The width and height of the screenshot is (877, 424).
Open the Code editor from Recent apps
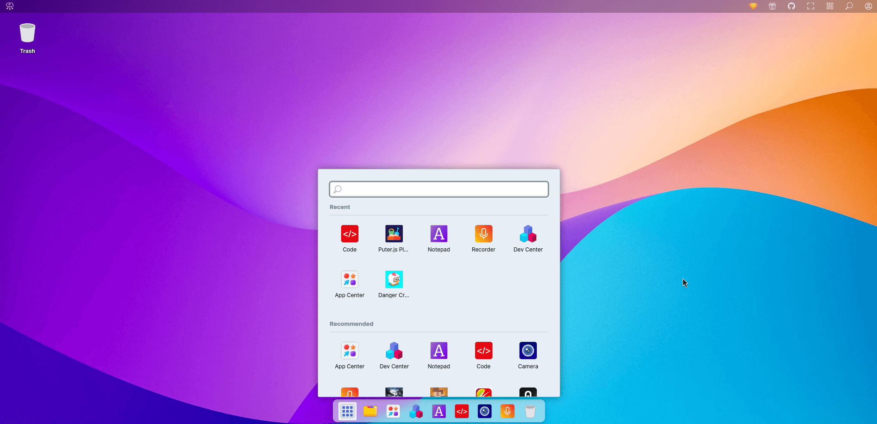(349, 234)
